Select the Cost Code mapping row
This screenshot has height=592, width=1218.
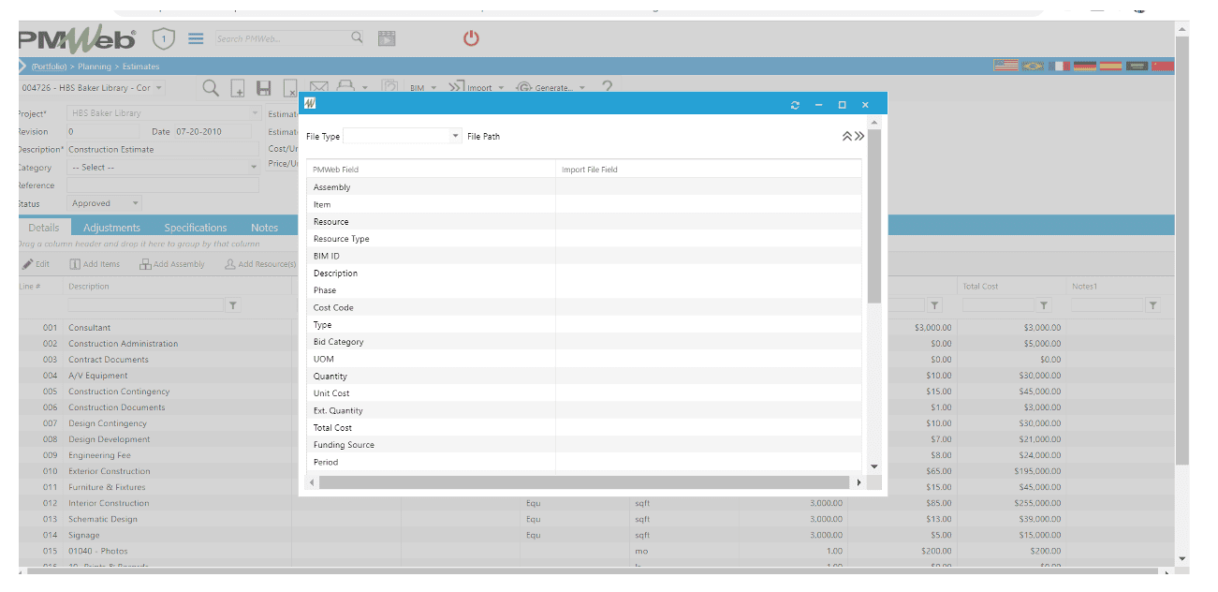pos(584,307)
